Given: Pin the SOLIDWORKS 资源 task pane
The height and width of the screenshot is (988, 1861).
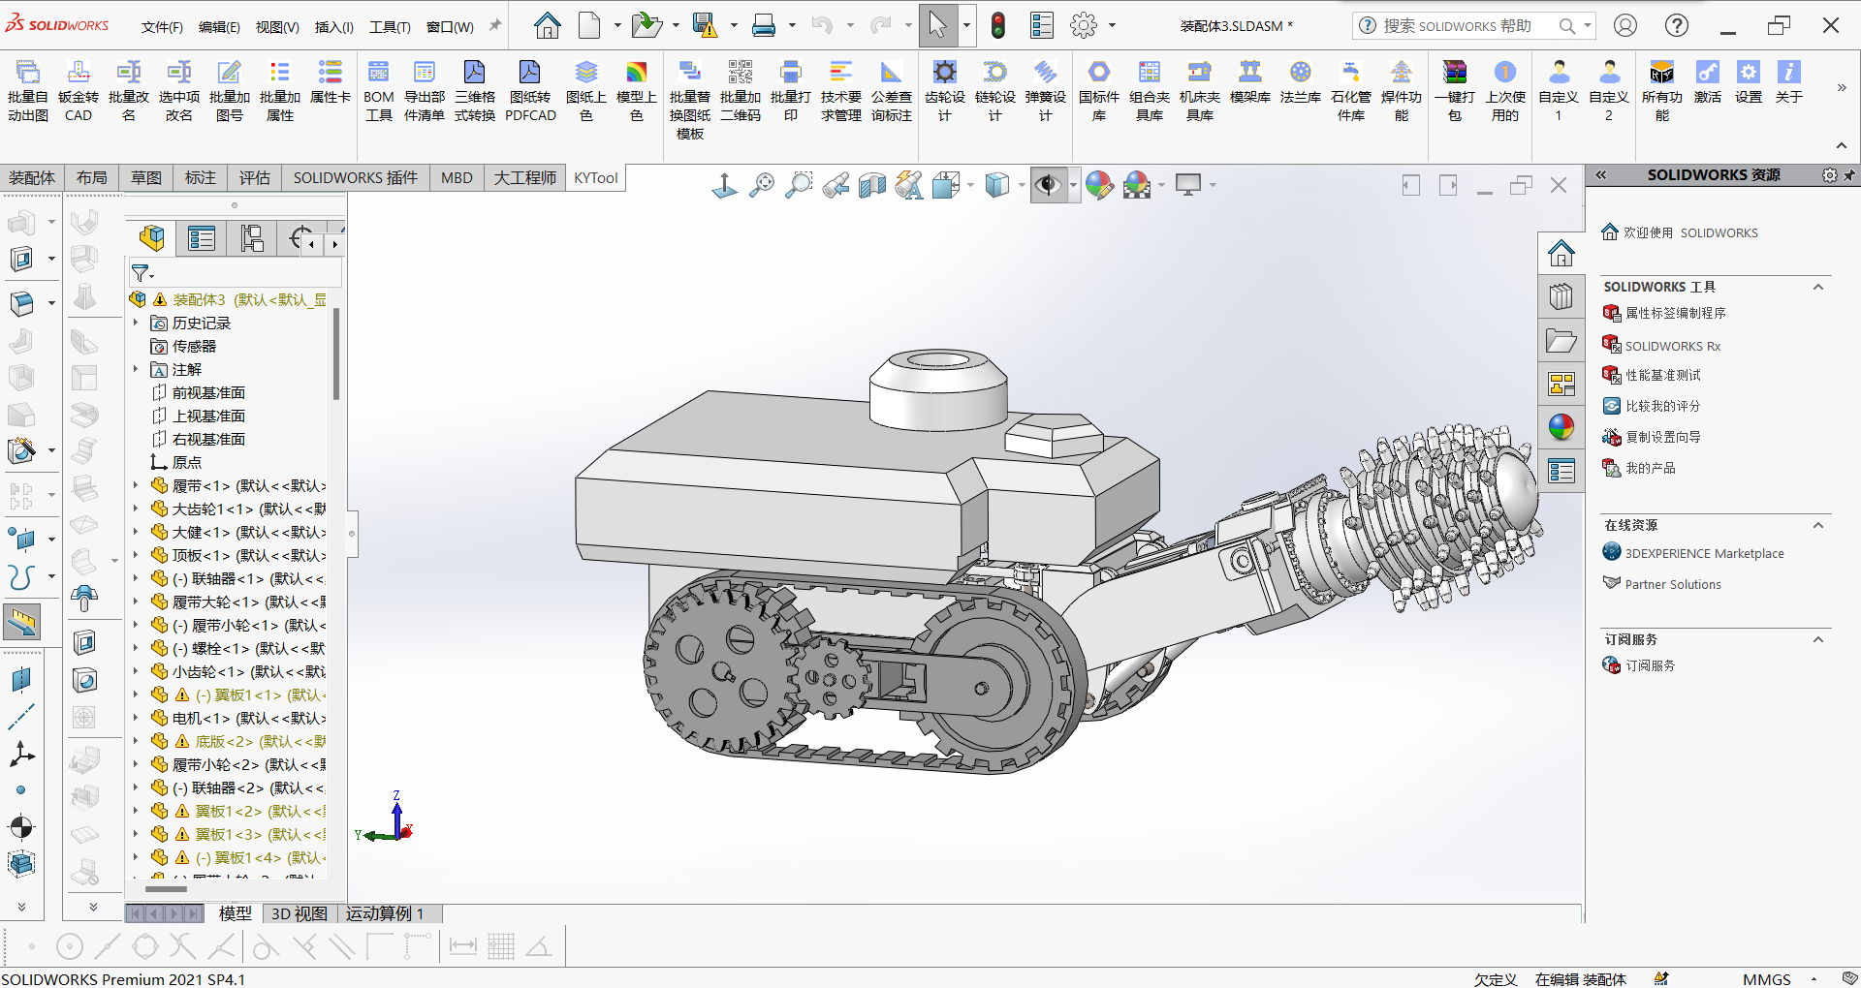Looking at the screenshot, I should (1849, 175).
